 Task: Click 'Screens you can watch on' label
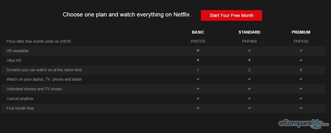pos(44,70)
